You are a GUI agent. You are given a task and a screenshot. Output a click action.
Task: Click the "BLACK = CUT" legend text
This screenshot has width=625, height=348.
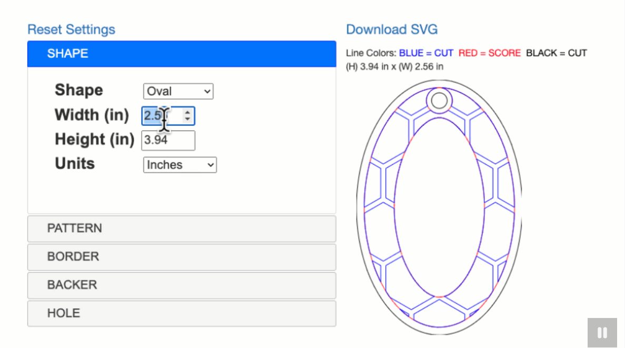(556, 53)
